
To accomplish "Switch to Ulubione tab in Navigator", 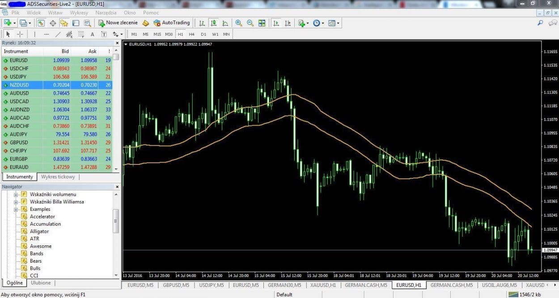I will [41, 283].
